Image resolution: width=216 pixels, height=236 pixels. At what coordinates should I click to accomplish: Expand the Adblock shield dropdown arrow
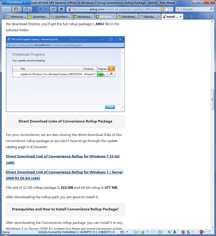[204, 232]
